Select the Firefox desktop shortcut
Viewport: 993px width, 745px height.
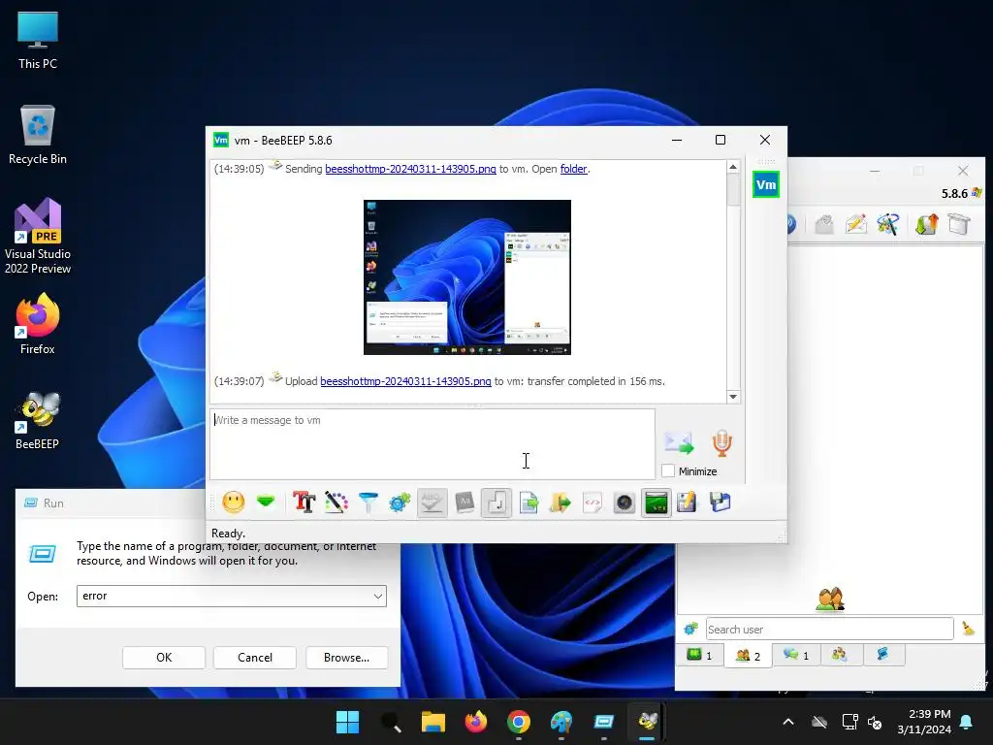click(x=38, y=324)
